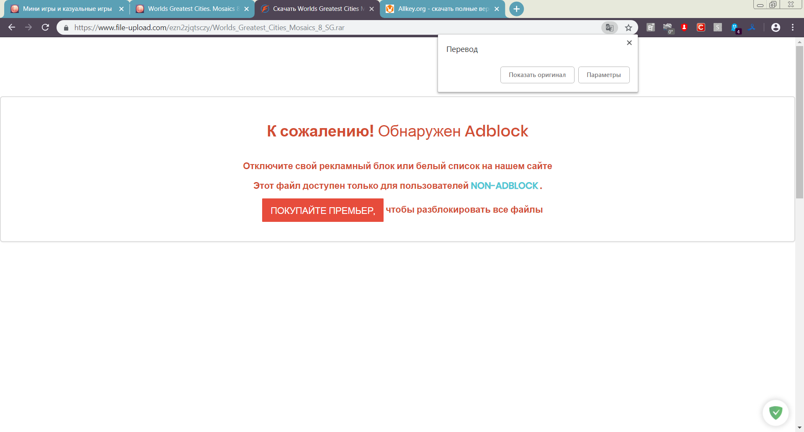The width and height of the screenshot is (804, 432).
Task: Close the Allkey.org tab
Action: [x=497, y=9]
